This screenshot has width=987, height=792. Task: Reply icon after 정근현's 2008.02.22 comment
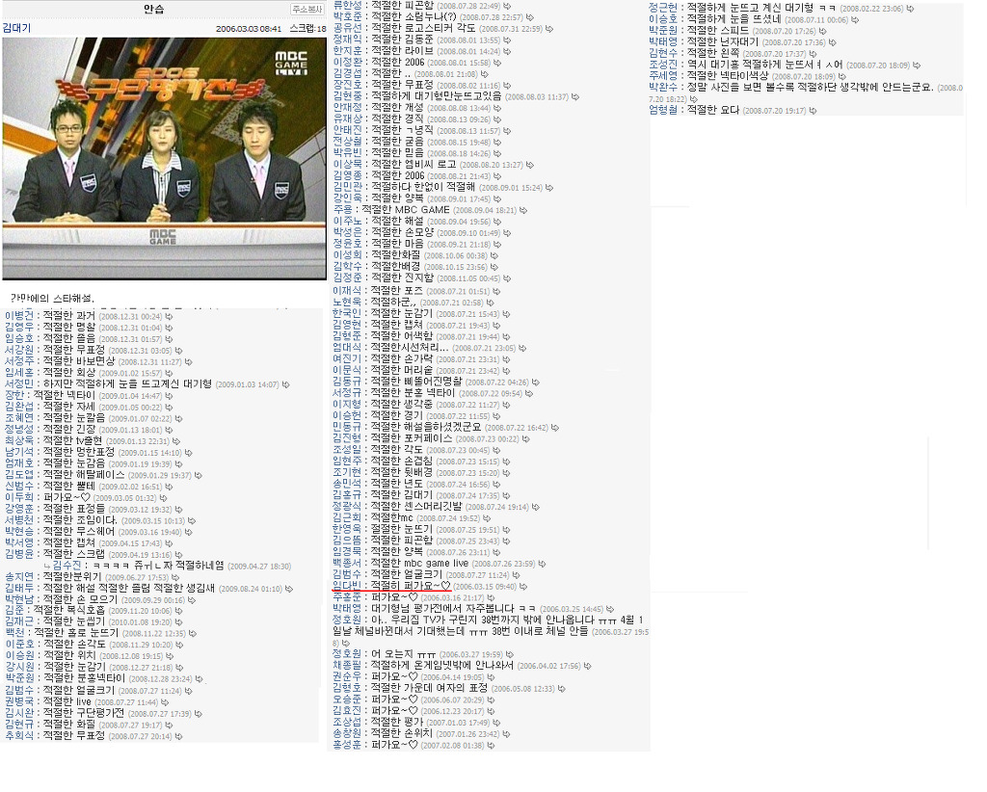910,9
